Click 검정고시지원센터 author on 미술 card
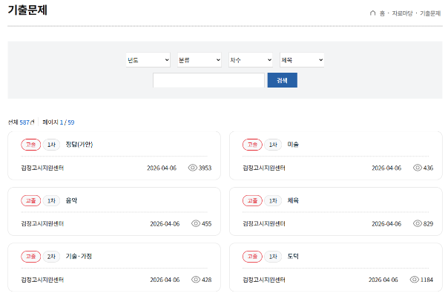Viewport: 445px width, 296px height. [264, 168]
